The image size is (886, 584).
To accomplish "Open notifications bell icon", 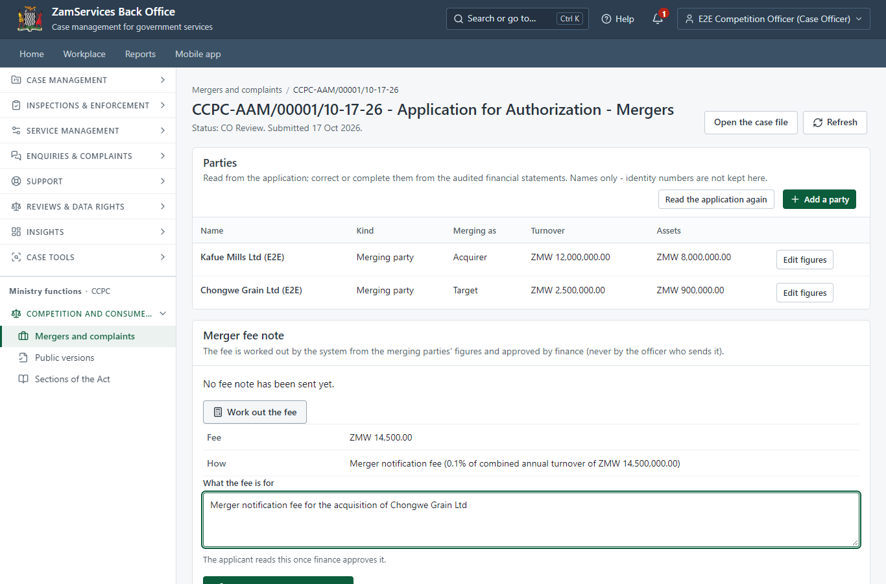I will (x=658, y=19).
